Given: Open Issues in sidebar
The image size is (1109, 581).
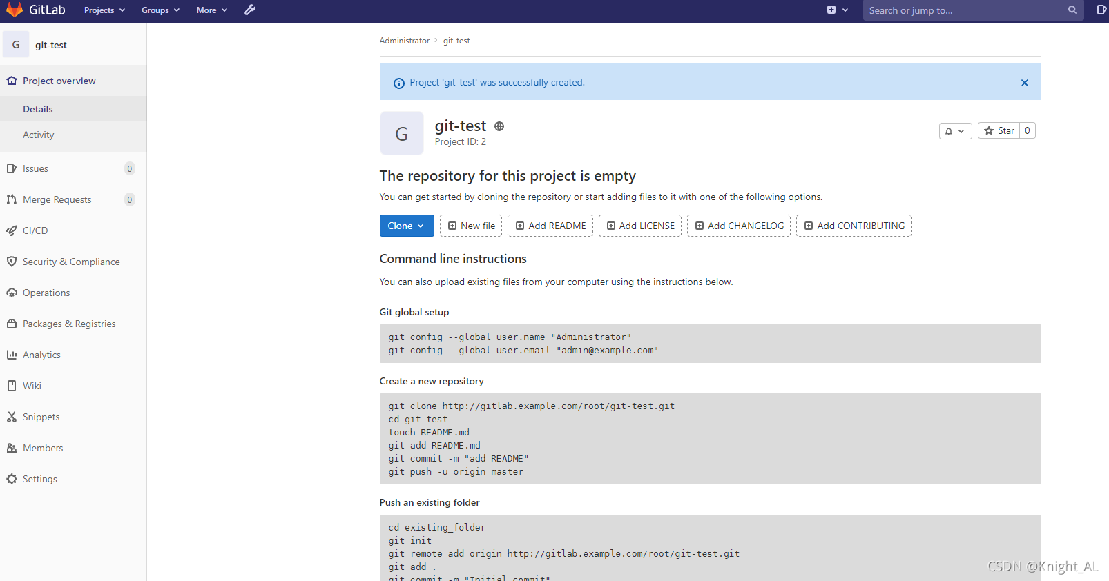Looking at the screenshot, I should click(73, 168).
